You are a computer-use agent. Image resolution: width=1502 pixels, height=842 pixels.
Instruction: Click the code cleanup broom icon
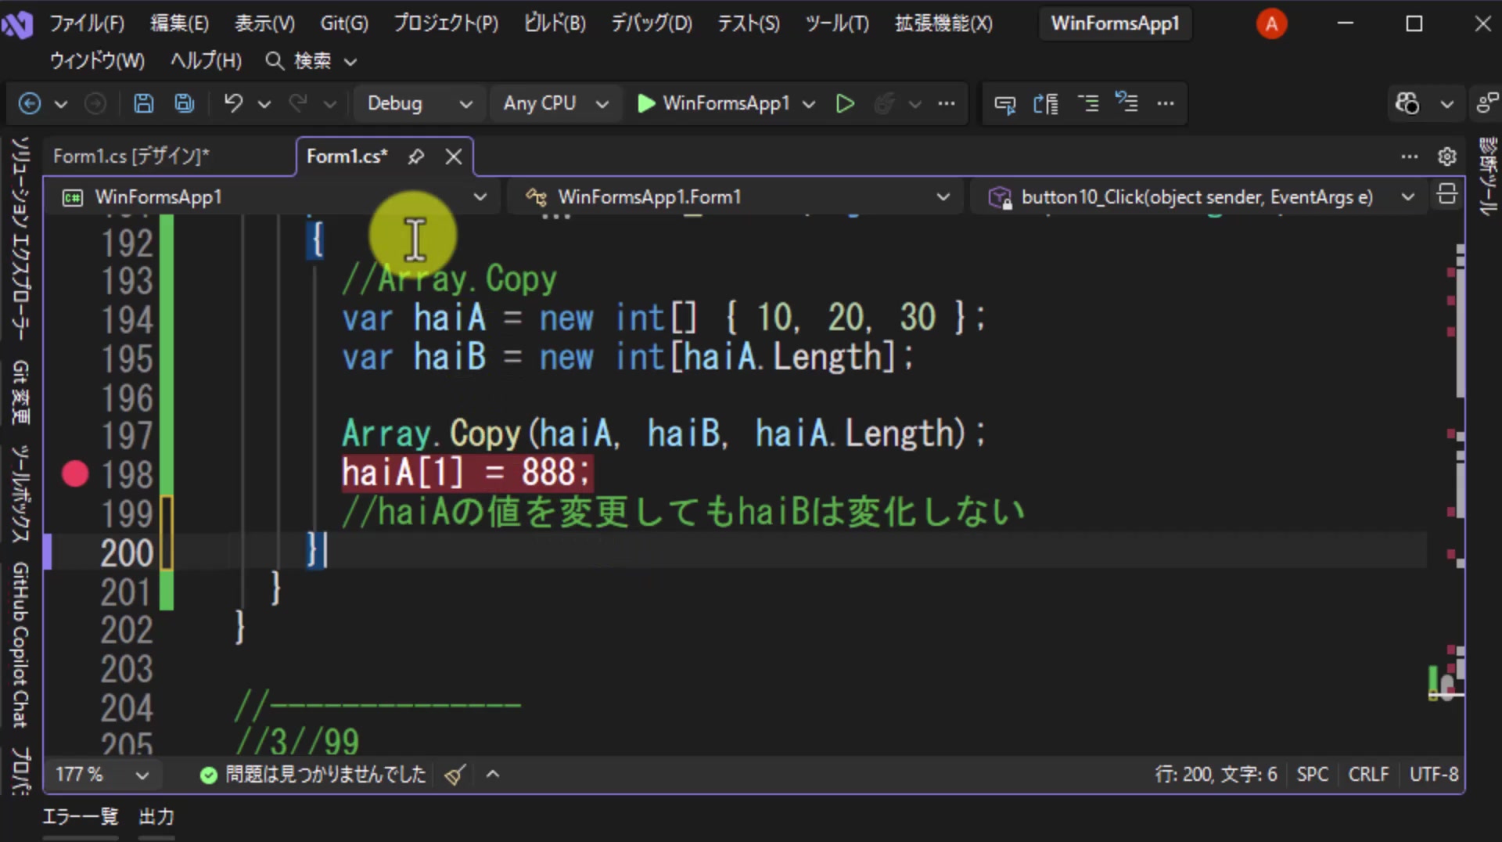[x=455, y=775]
